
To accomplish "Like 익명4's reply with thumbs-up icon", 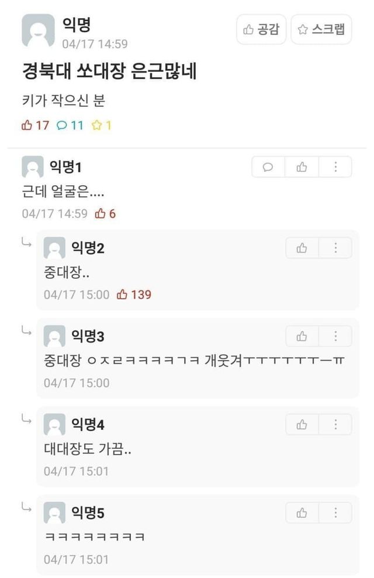I will tap(302, 425).
